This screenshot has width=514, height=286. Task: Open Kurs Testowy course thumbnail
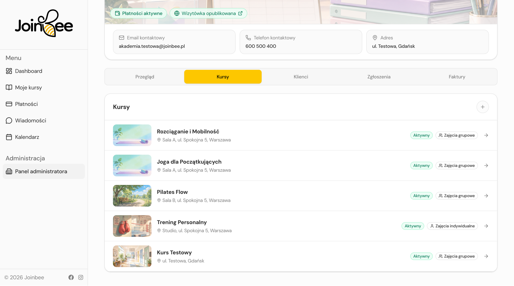[132, 256]
